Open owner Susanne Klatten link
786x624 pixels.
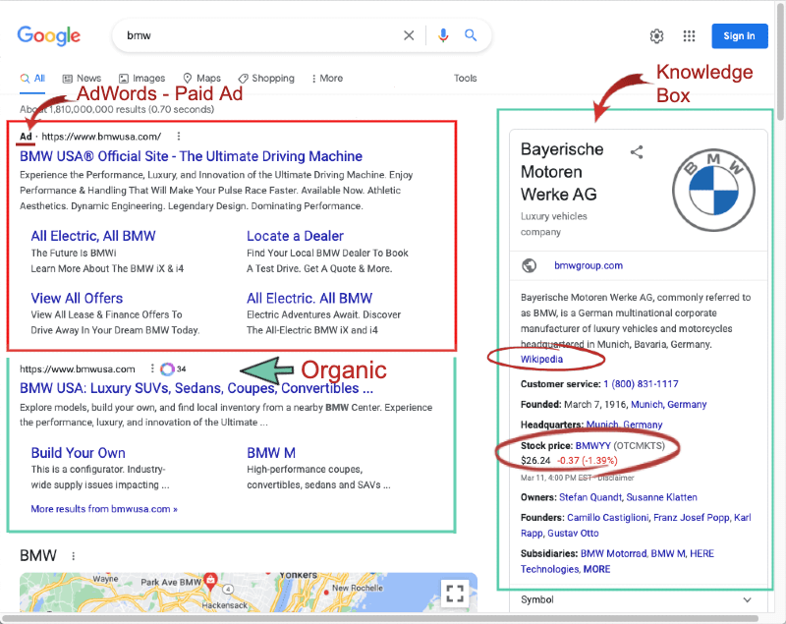coord(661,497)
